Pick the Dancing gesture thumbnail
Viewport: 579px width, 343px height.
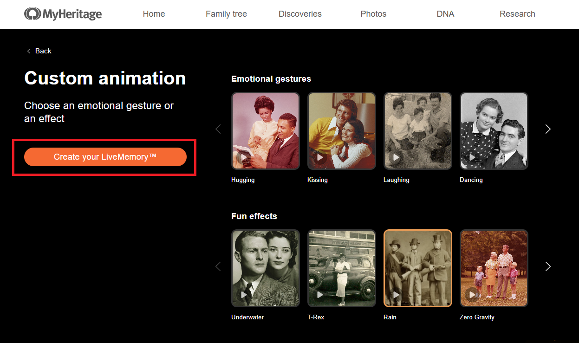(x=494, y=131)
